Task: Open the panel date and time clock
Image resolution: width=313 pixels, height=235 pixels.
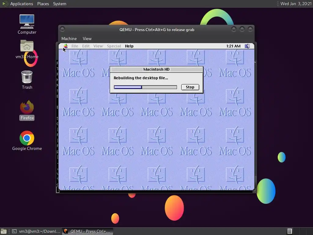Action: pos(296,4)
